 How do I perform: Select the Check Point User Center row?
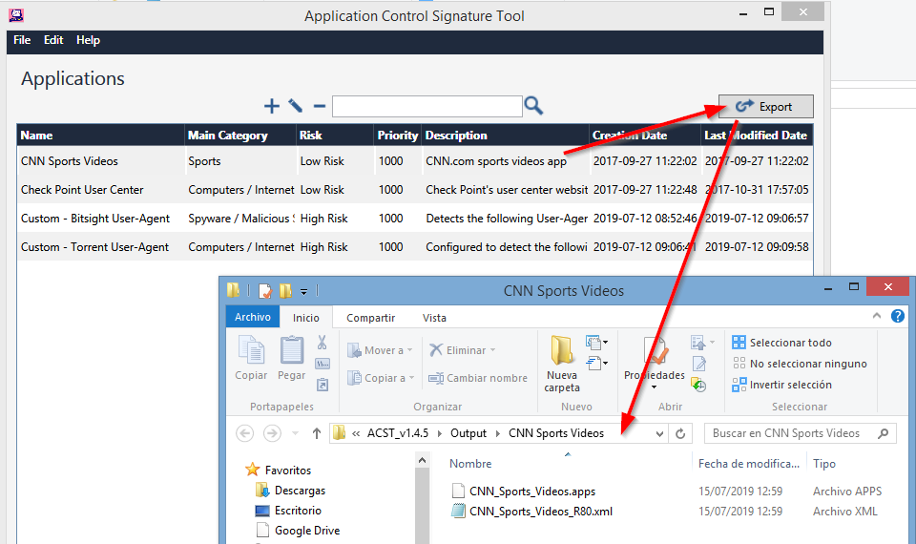pos(415,189)
